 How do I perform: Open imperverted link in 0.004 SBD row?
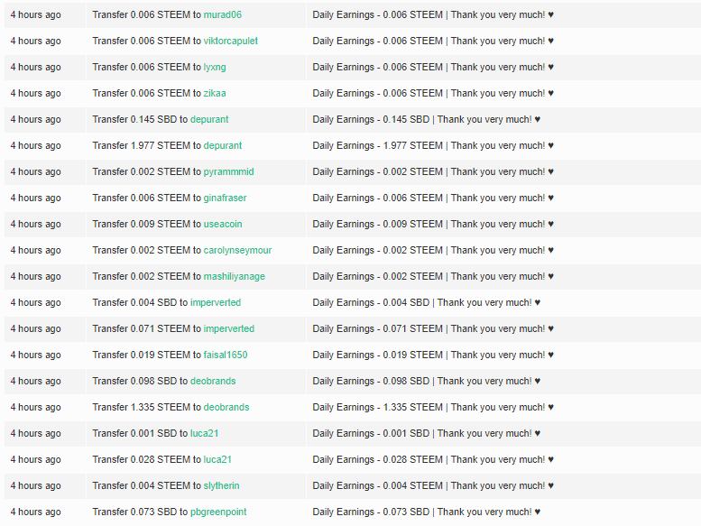216,302
